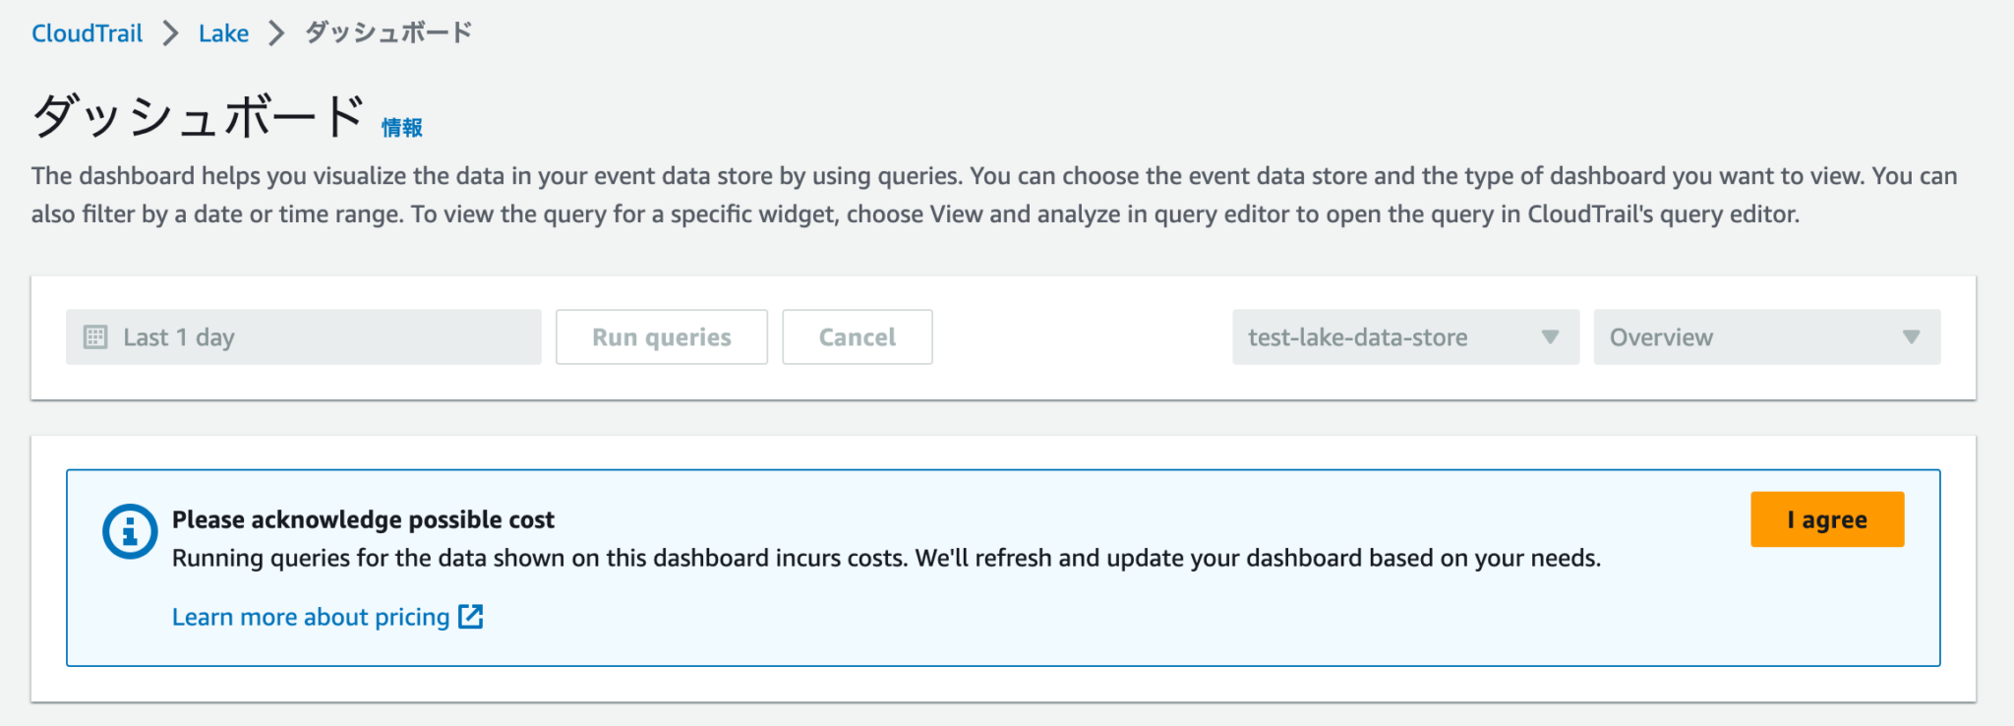
Task: Click the Run queries button
Action: click(x=662, y=337)
